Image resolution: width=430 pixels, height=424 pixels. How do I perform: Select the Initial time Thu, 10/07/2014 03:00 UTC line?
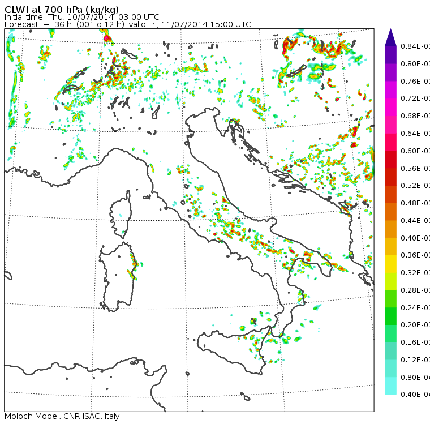81,17
